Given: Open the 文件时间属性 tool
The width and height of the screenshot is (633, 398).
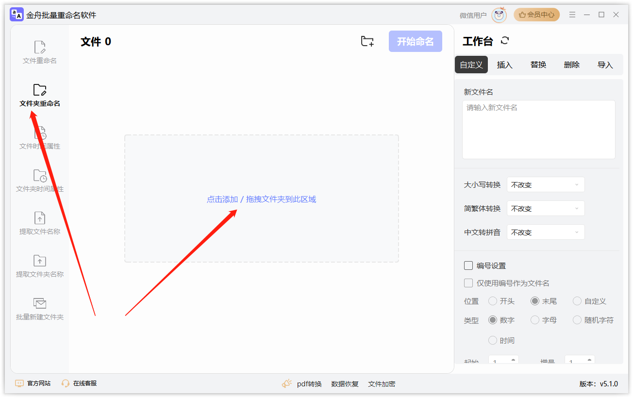Looking at the screenshot, I should pyautogui.click(x=39, y=138).
